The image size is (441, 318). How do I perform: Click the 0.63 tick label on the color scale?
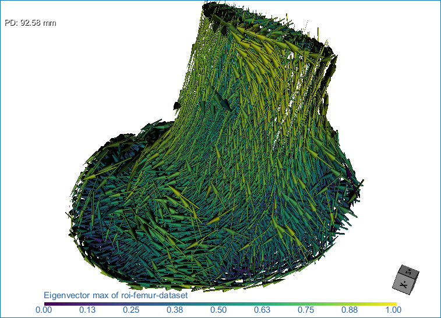point(264,310)
